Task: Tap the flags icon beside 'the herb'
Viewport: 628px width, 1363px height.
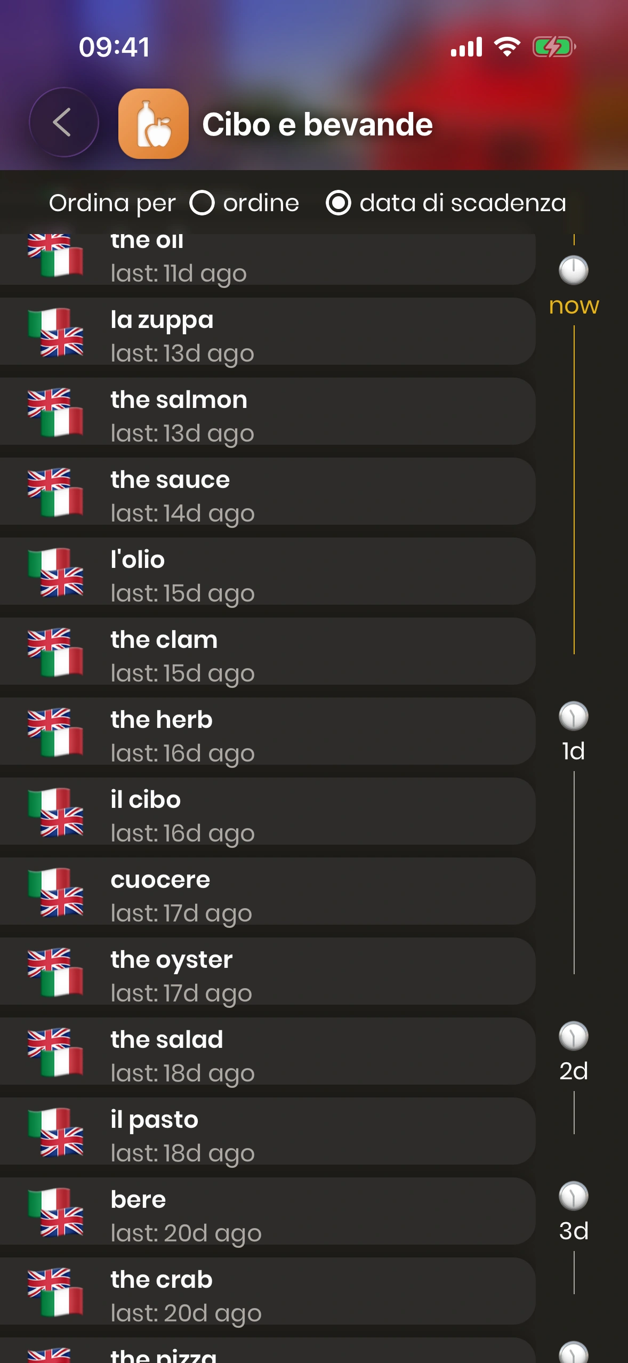Action: pyautogui.click(x=55, y=732)
